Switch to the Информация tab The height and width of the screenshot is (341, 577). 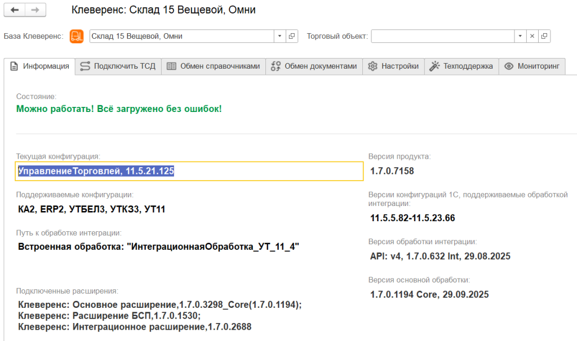tap(39, 66)
